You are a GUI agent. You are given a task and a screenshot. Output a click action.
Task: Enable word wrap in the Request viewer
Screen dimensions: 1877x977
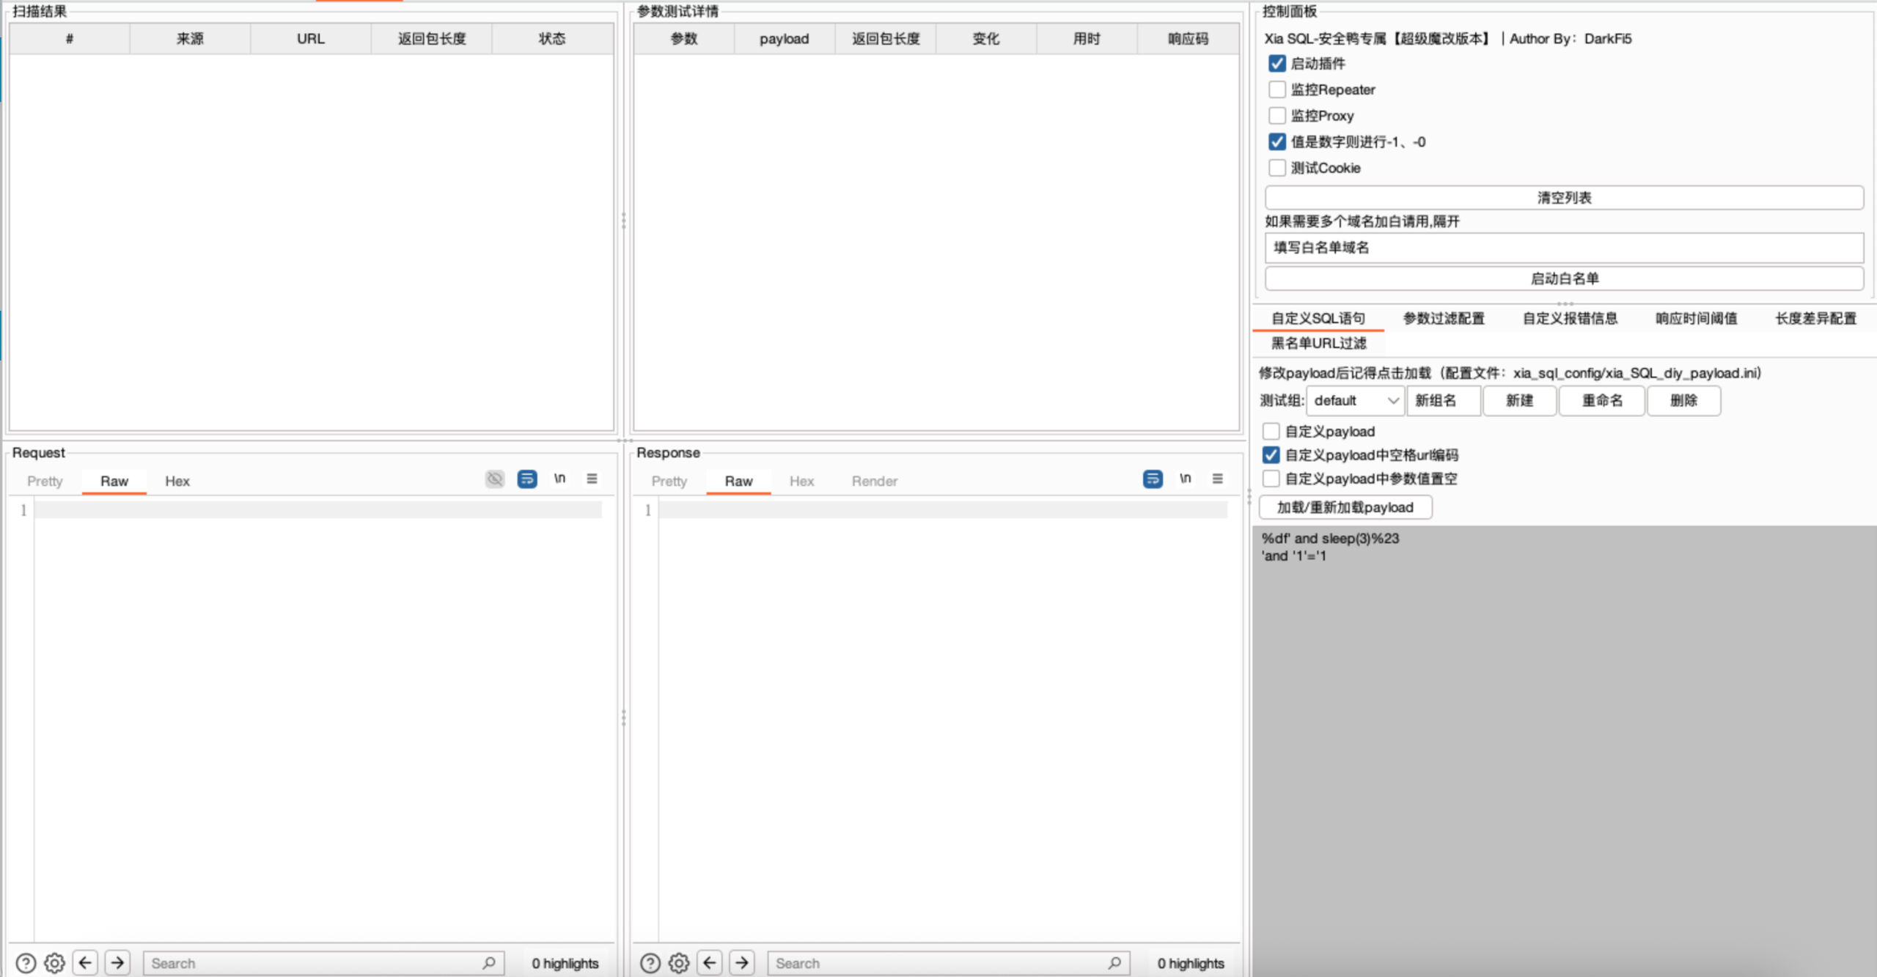527,479
